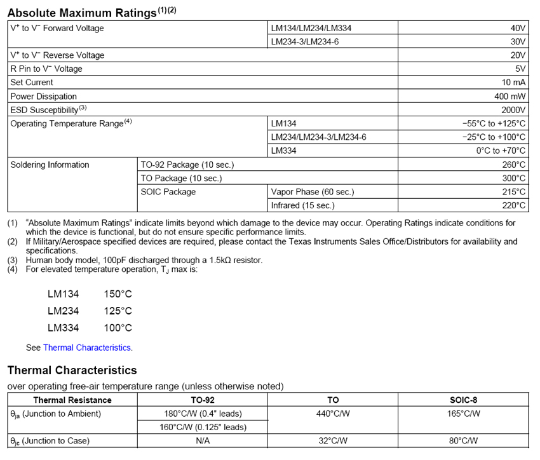Select the TO-92 Package (10 sec.) cell
Image resolution: width=540 pixels, height=460 pixels.
[x=187, y=165]
